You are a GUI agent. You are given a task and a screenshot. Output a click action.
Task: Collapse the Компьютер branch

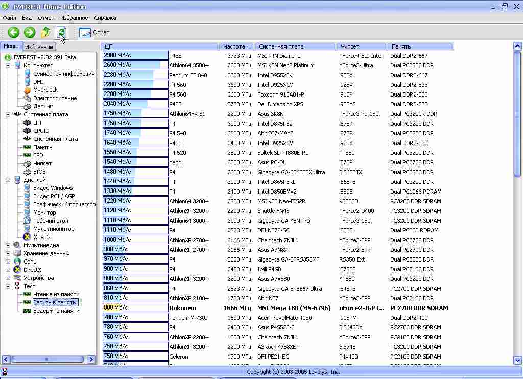point(8,65)
